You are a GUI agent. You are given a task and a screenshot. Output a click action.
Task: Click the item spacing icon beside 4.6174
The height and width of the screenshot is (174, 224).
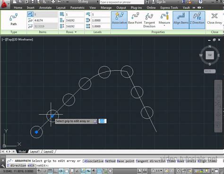coord(30,20)
